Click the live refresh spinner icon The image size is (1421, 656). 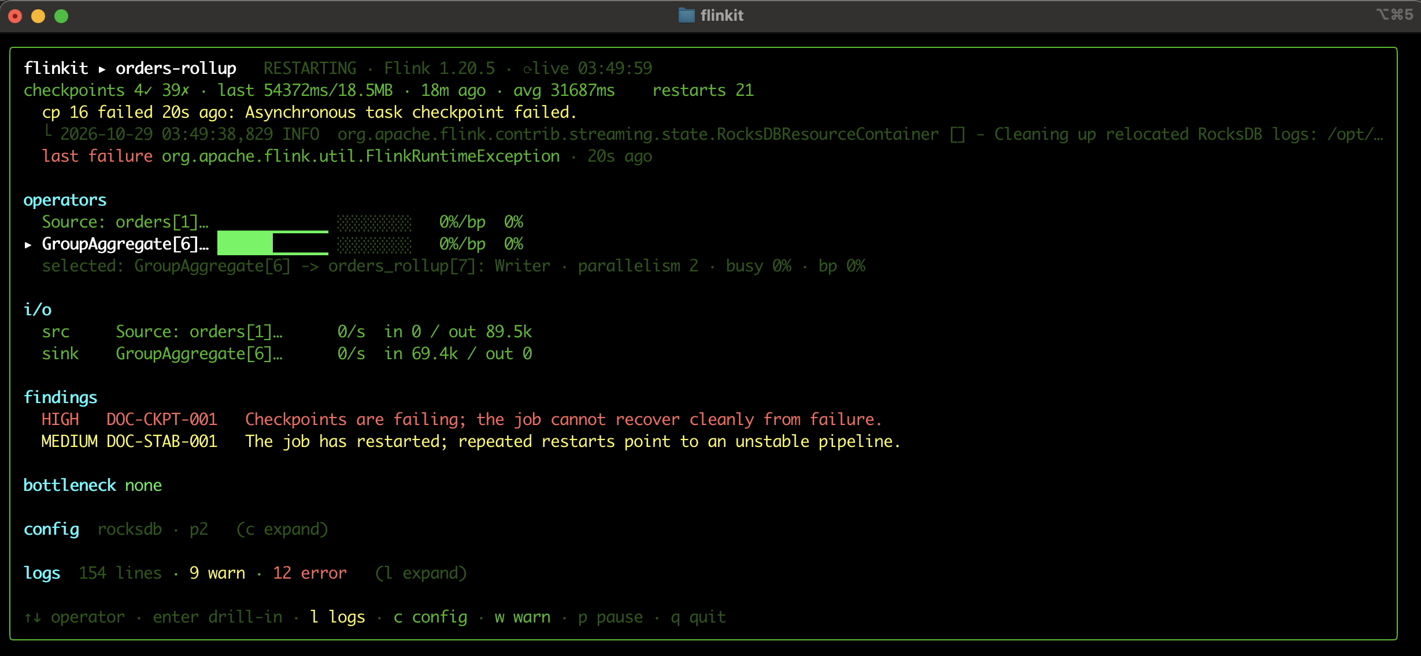(x=527, y=69)
